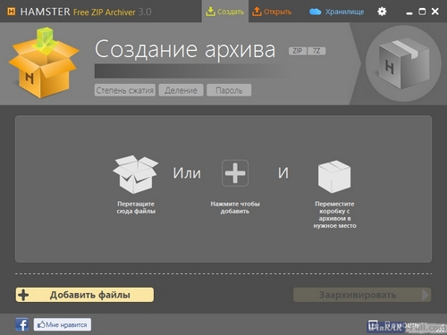The width and height of the screenshot is (447, 335).
Task: Select ZIP archive format
Action: coord(298,51)
